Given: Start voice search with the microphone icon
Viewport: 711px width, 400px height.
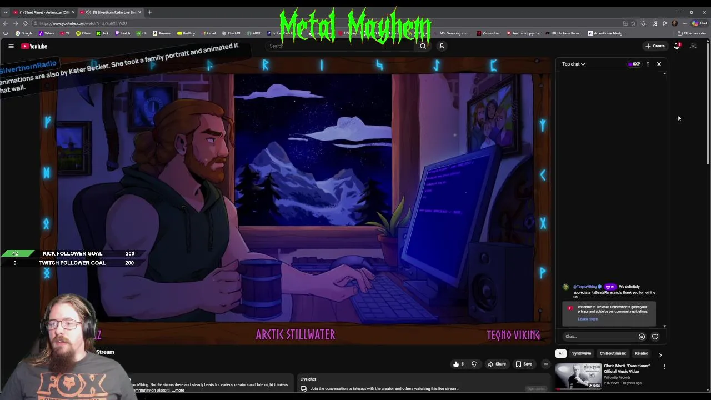Looking at the screenshot, I should tap(442, 46).
